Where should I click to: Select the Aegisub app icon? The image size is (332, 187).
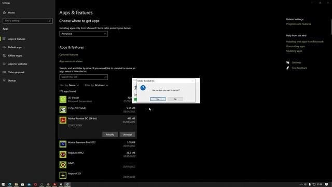tap(63, 154)
